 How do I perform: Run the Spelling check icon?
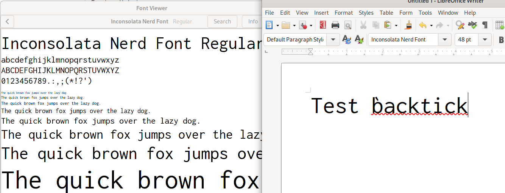coord(472,25)
